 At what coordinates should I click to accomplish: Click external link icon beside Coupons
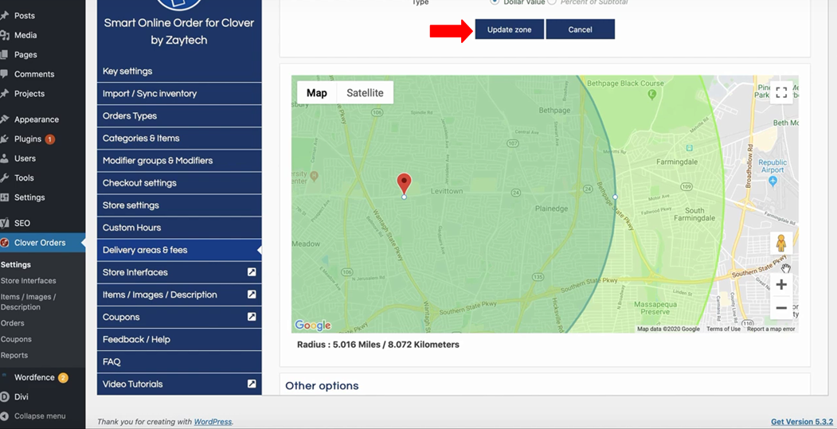pos(252,317)
